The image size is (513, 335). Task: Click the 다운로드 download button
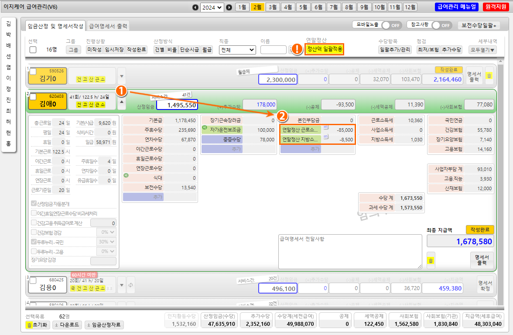pyautogui.click(x=67, y=325)
